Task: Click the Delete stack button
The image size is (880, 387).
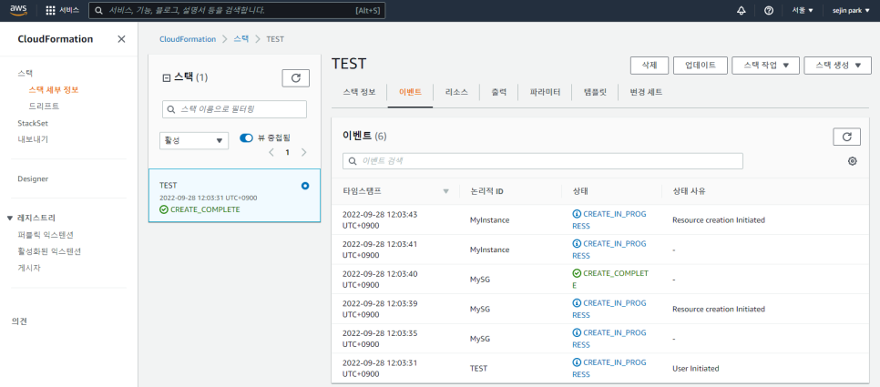Action: [x=650, y=65]
